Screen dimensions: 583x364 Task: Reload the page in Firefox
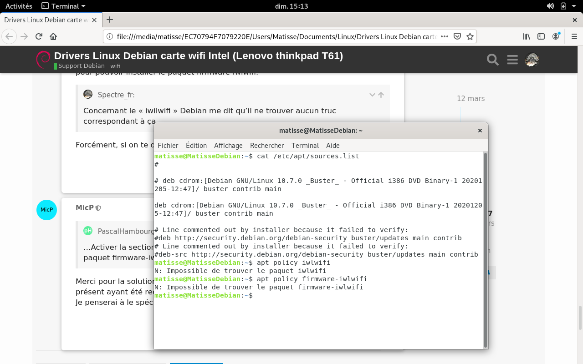pyautogui.click(x=39, y=36)
